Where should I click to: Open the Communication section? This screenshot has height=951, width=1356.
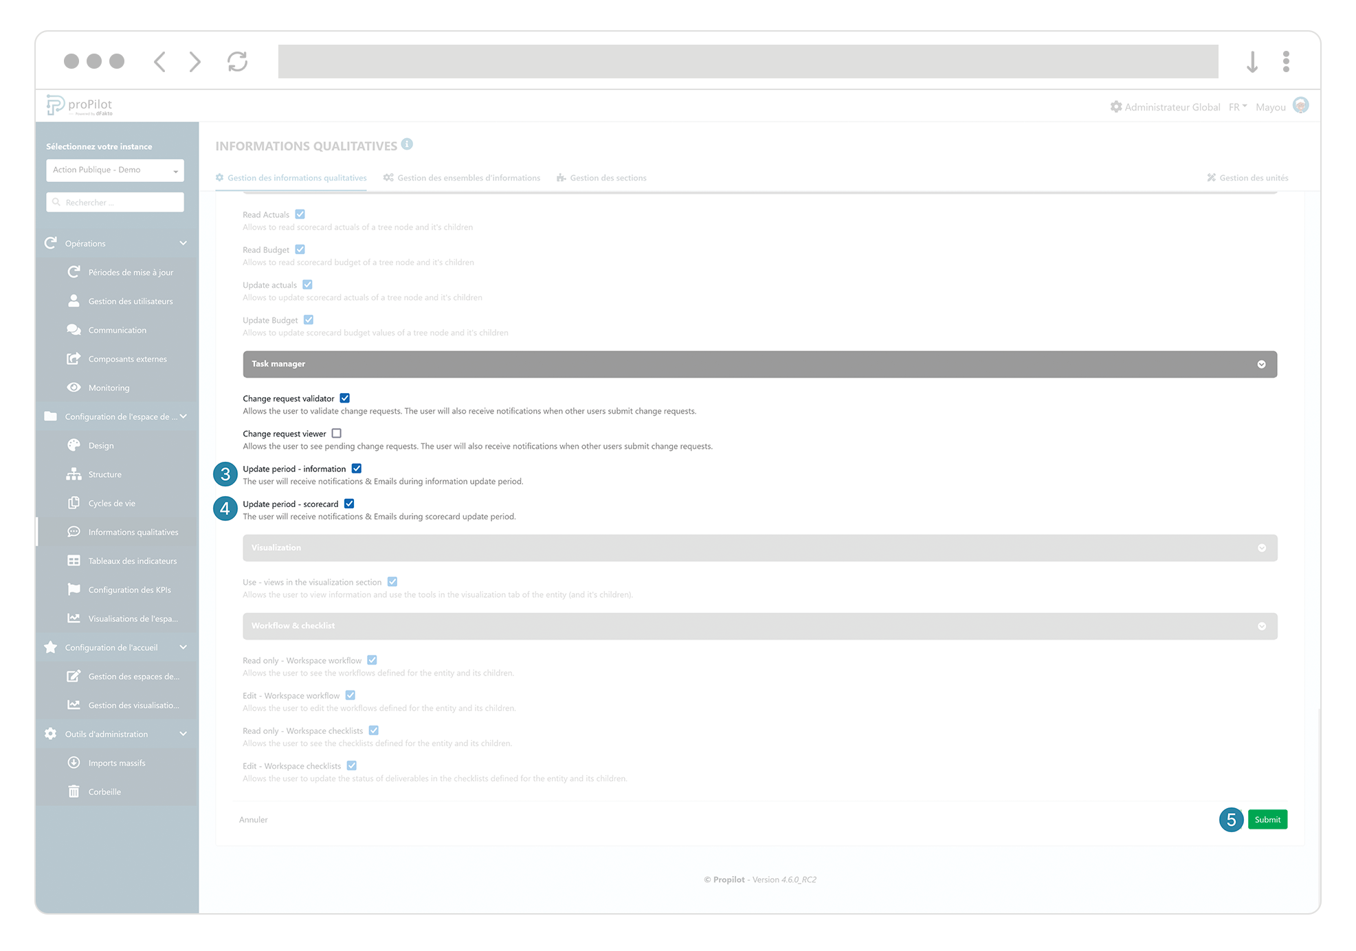click(117, 330)
